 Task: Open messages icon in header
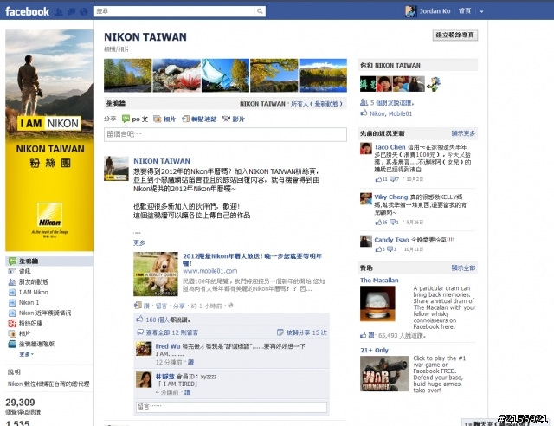point(71,11)
